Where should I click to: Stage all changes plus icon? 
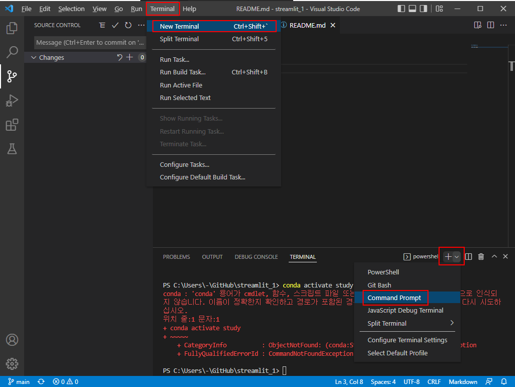click(x=130, y=57)
